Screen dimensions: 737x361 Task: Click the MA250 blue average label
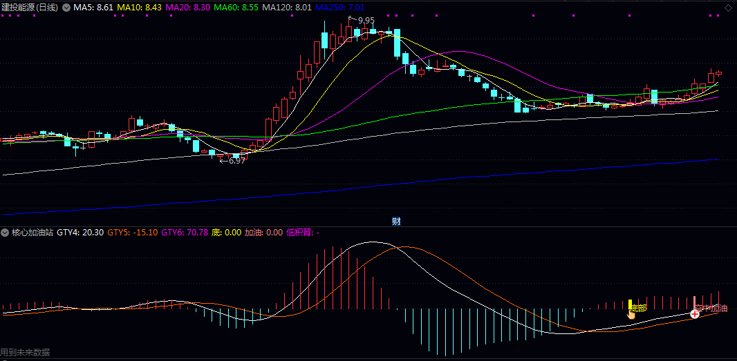(340, 7)
